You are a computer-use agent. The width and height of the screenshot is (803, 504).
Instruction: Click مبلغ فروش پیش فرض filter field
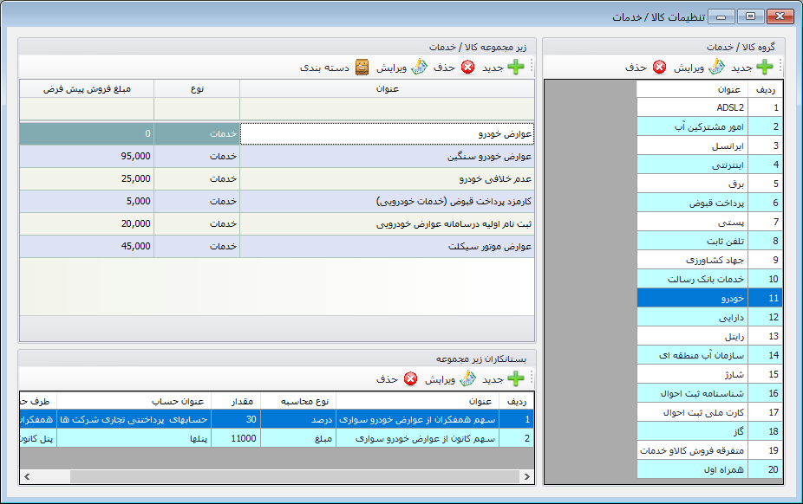[87, 109]
